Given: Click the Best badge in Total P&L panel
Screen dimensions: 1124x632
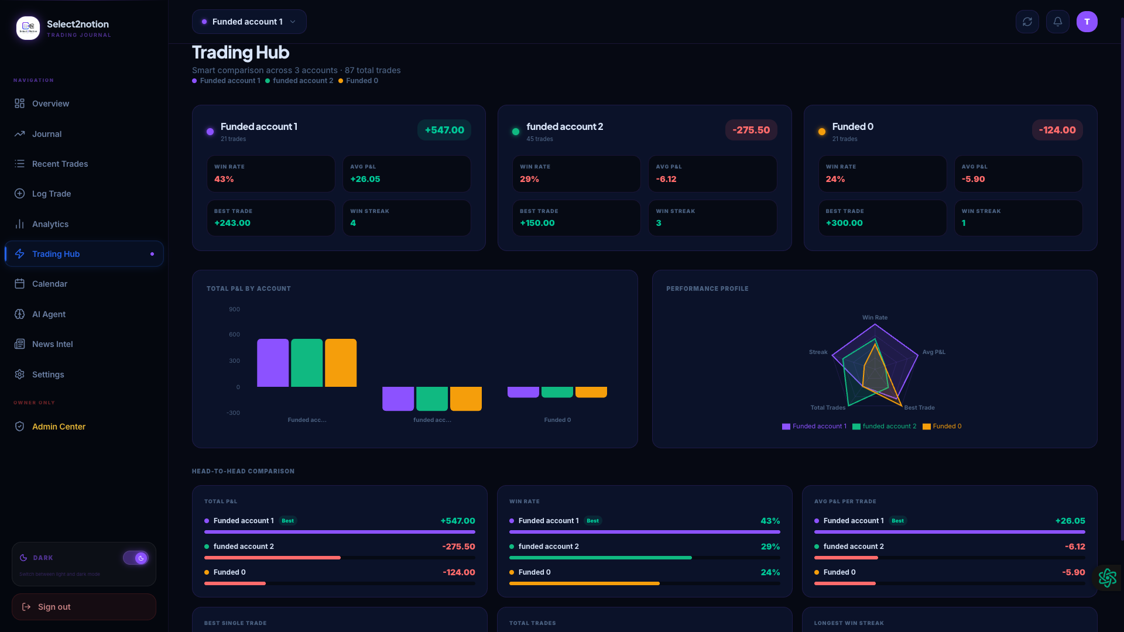Looking at the screenshot, I should (x=288, y=521).
